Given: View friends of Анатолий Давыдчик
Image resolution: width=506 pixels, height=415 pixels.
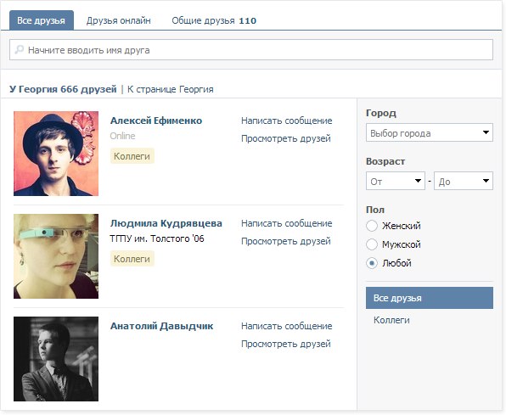Looking at the screenshot, I should pyautogui.click(x=286, y=344).
